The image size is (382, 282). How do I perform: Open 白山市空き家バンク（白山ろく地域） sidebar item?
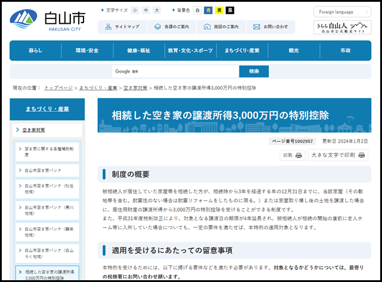point(47,253)
